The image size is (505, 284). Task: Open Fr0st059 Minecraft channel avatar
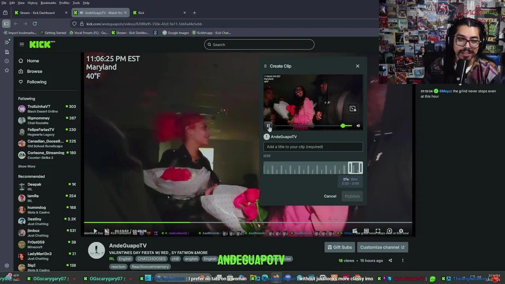22,244
